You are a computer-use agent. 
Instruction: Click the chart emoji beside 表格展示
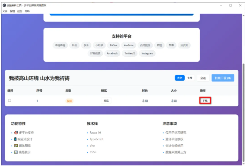16,152
